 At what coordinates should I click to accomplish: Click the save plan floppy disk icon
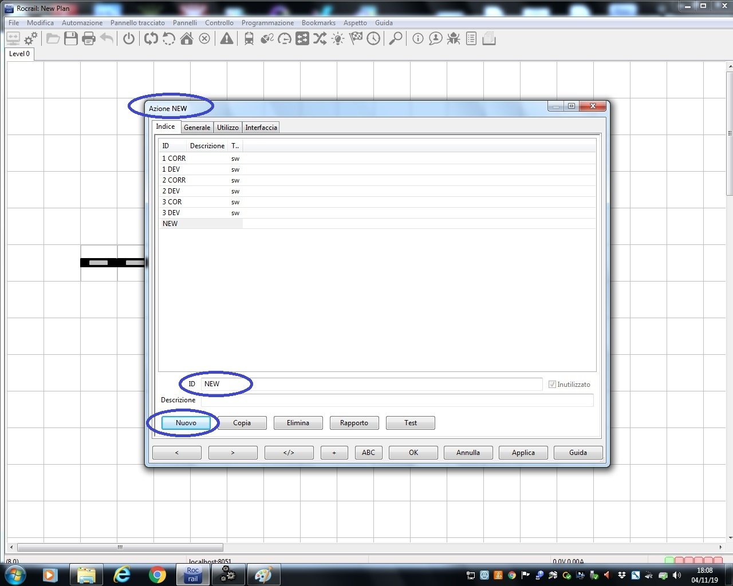[71, 39]
